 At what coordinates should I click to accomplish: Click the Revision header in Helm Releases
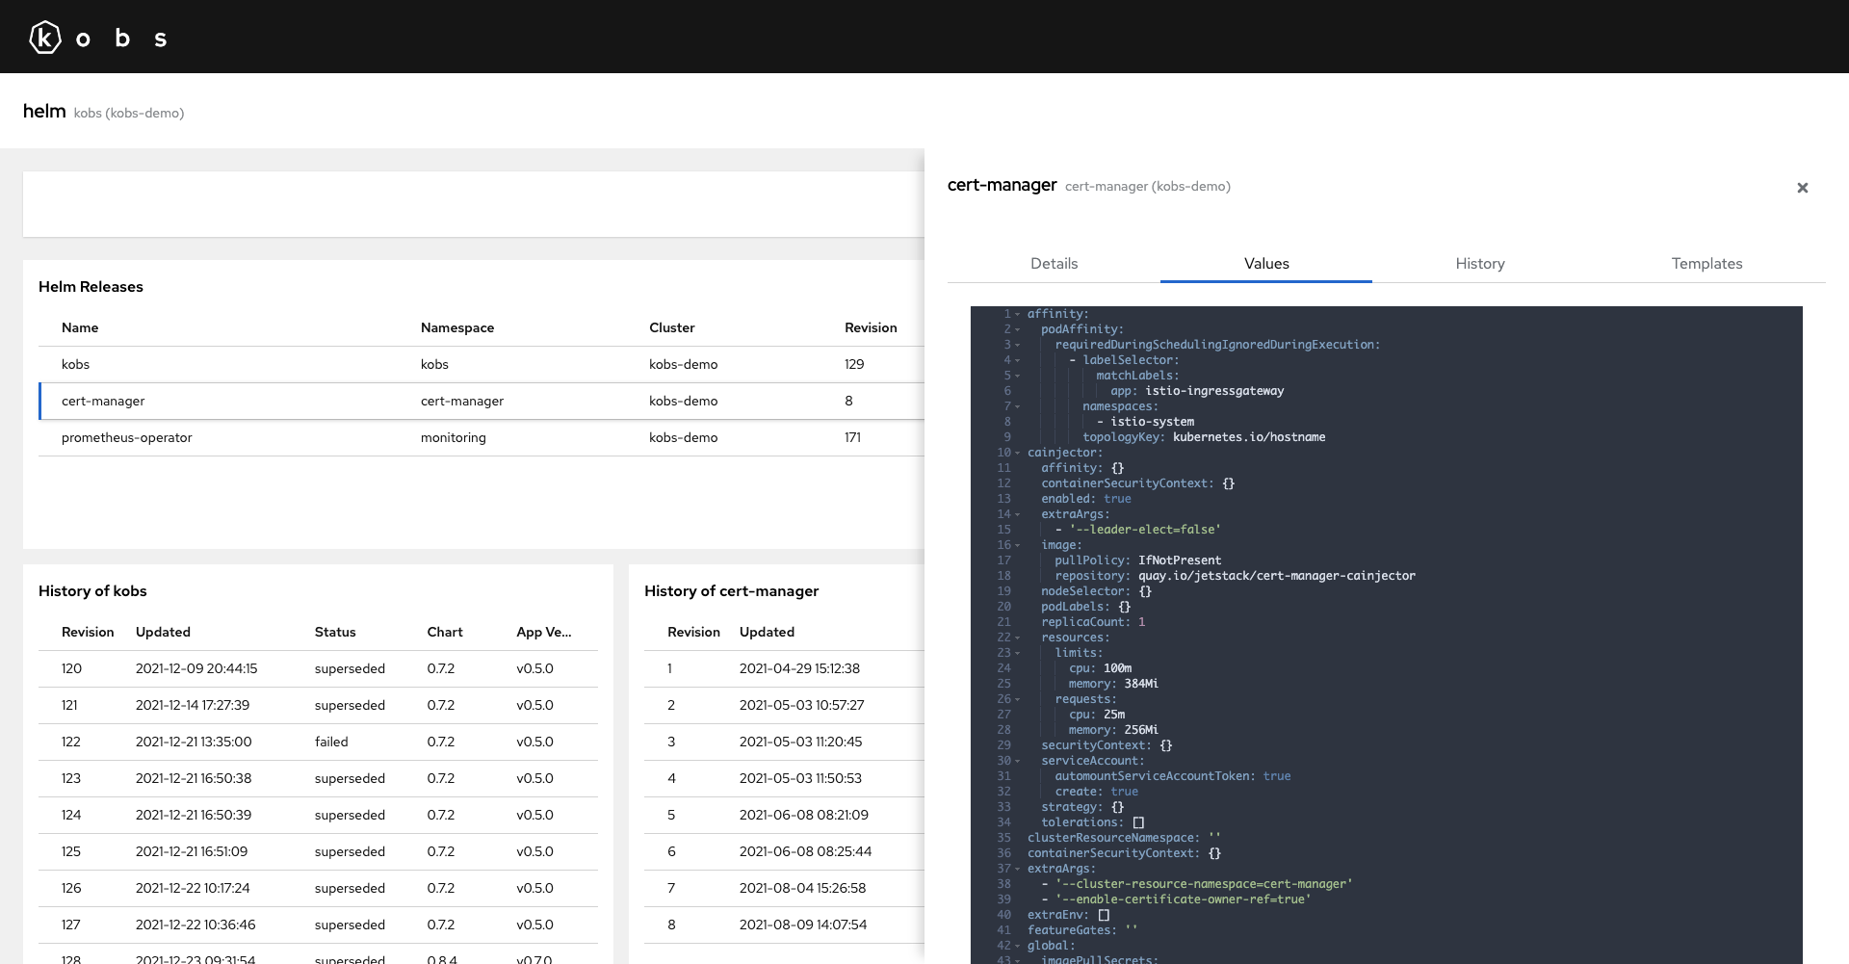(x=871, y=328)
